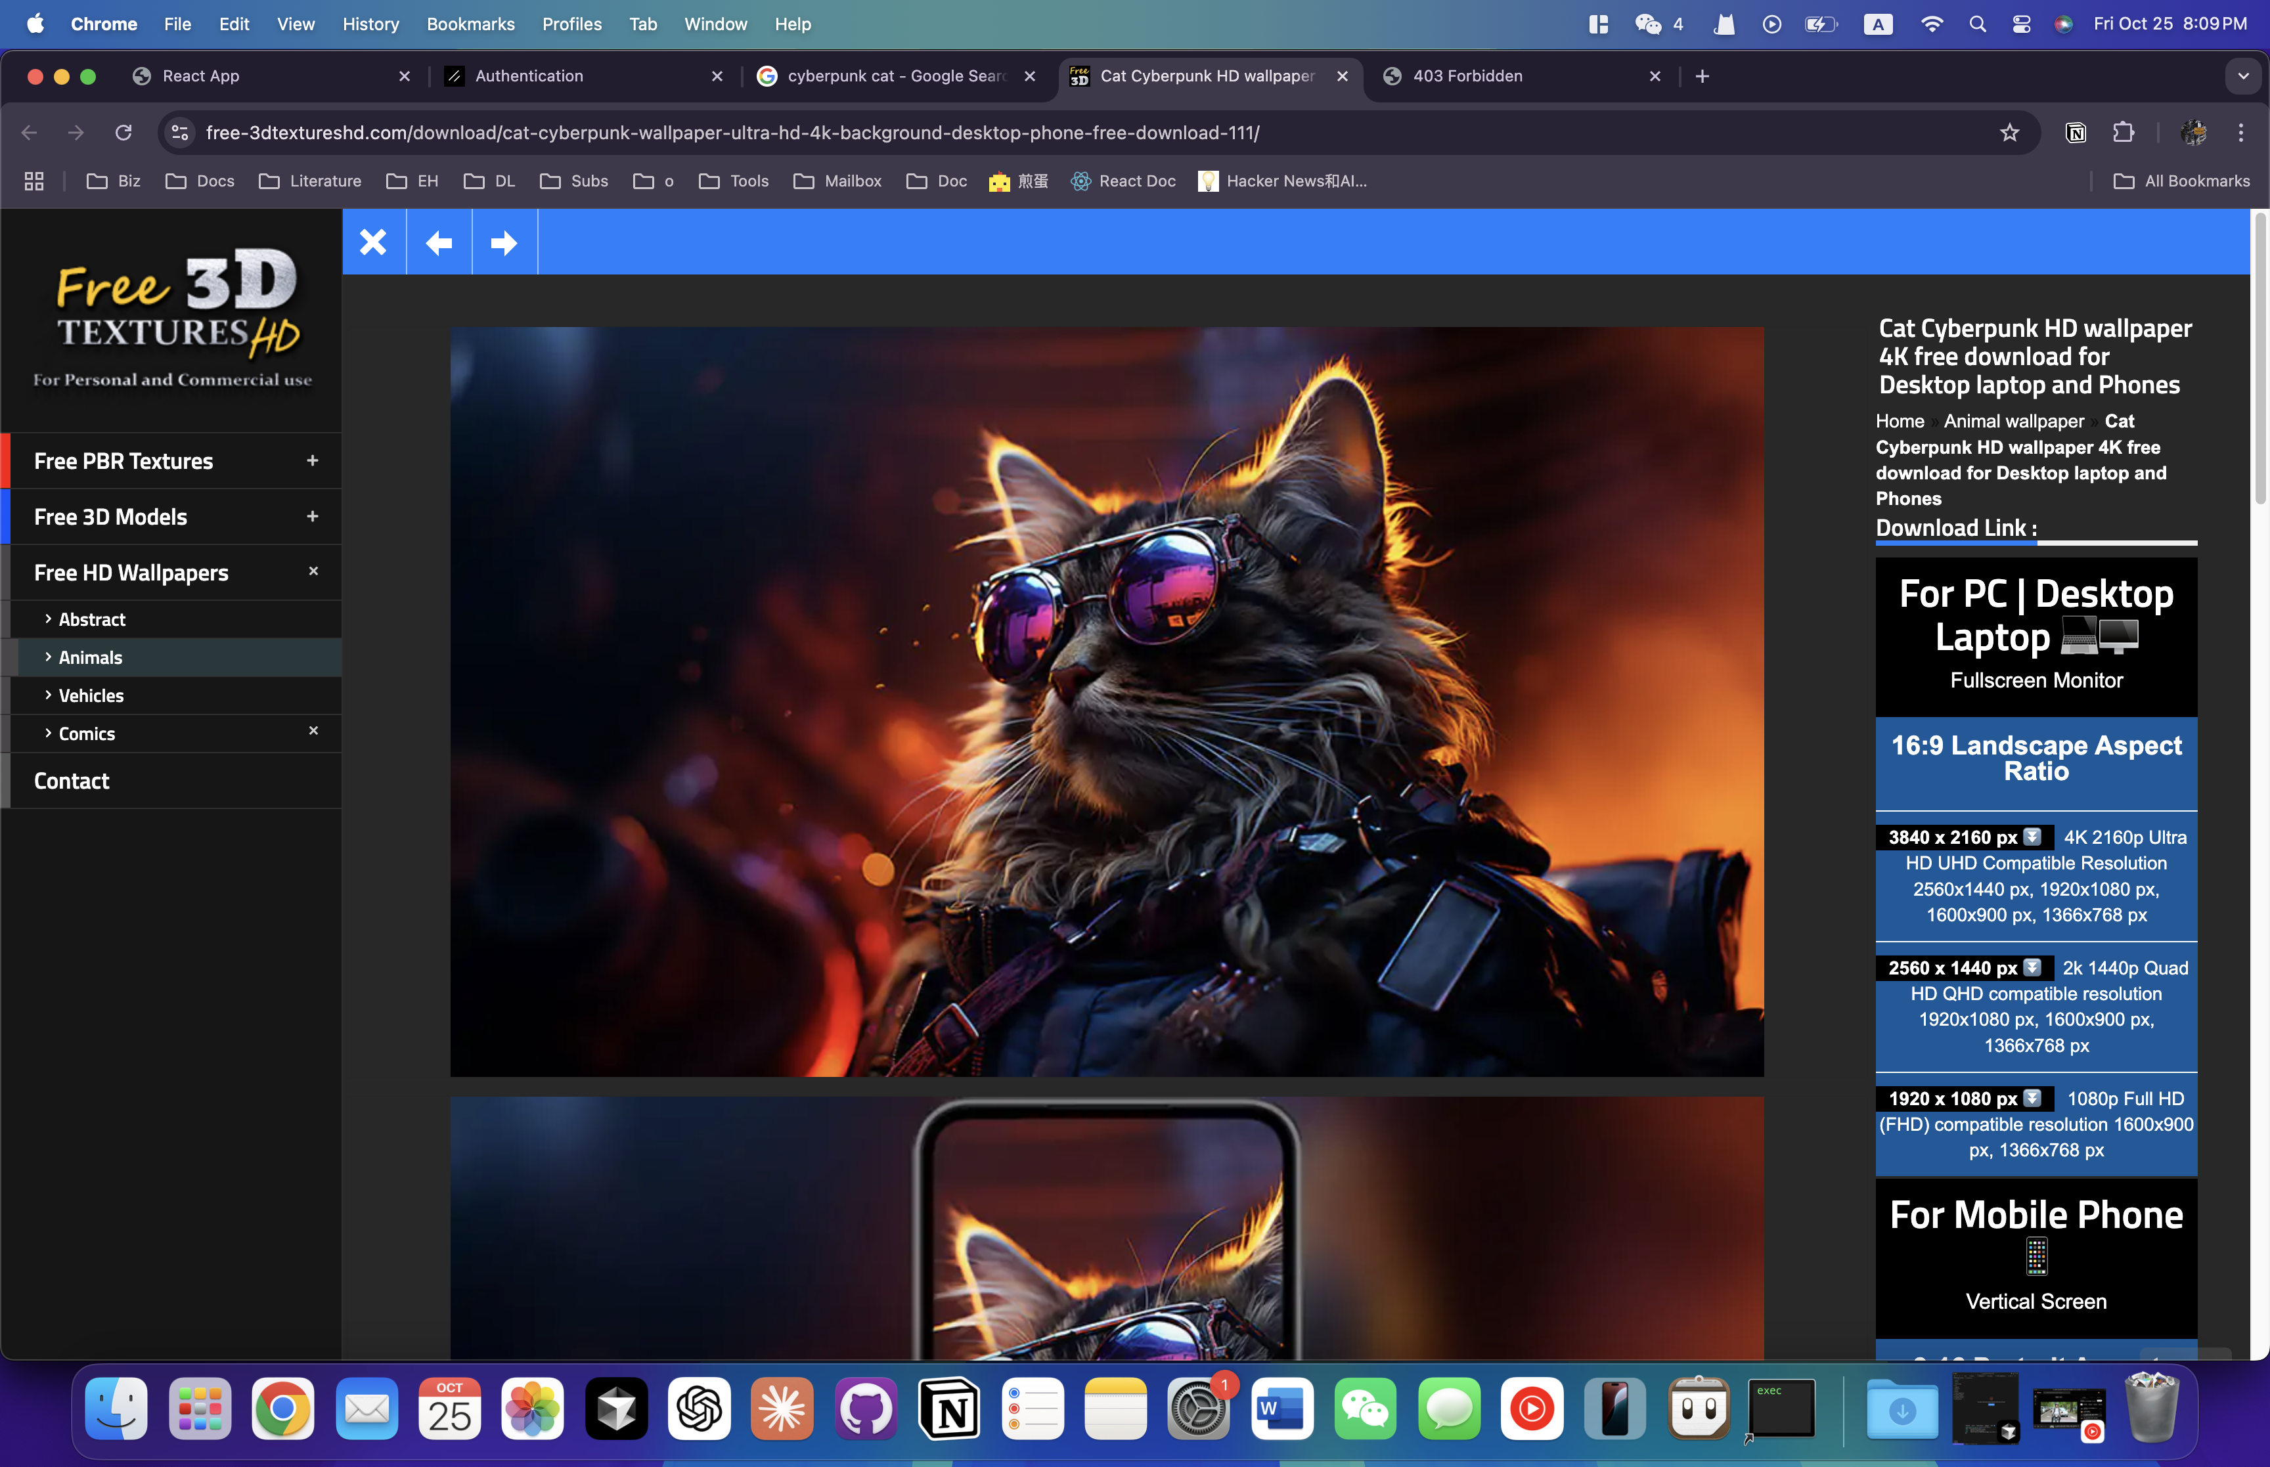This screenshot has height=1467, width=2270.
Task: Expand the Free 3D Models menu
Action: [x=313, y=516]
